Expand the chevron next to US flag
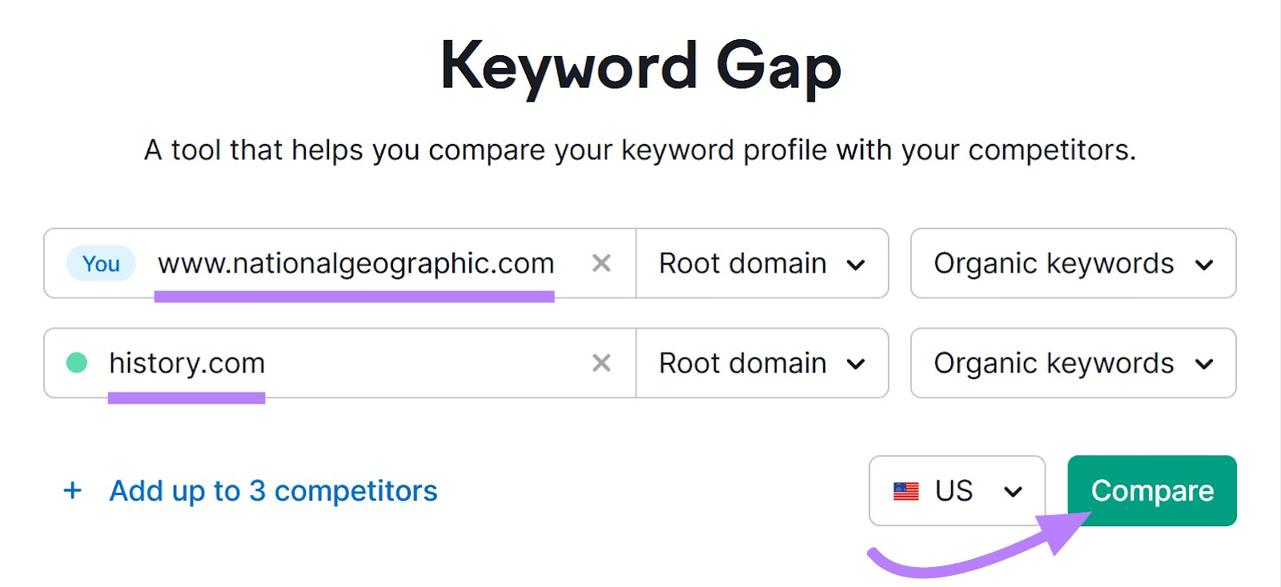The width and height of the screenshot is (1281, 587). pyautogui.click(x=1015, y=491)
